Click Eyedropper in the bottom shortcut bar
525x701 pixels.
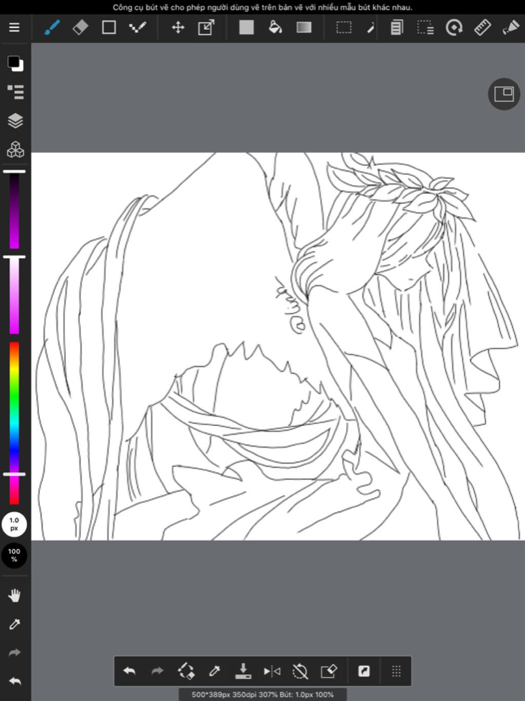point(214,671)
